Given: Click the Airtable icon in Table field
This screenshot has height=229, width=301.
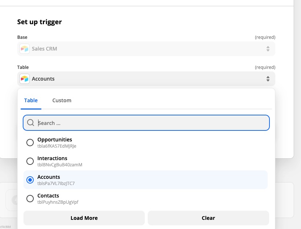Looking at the screenshot, I should 24,79.
